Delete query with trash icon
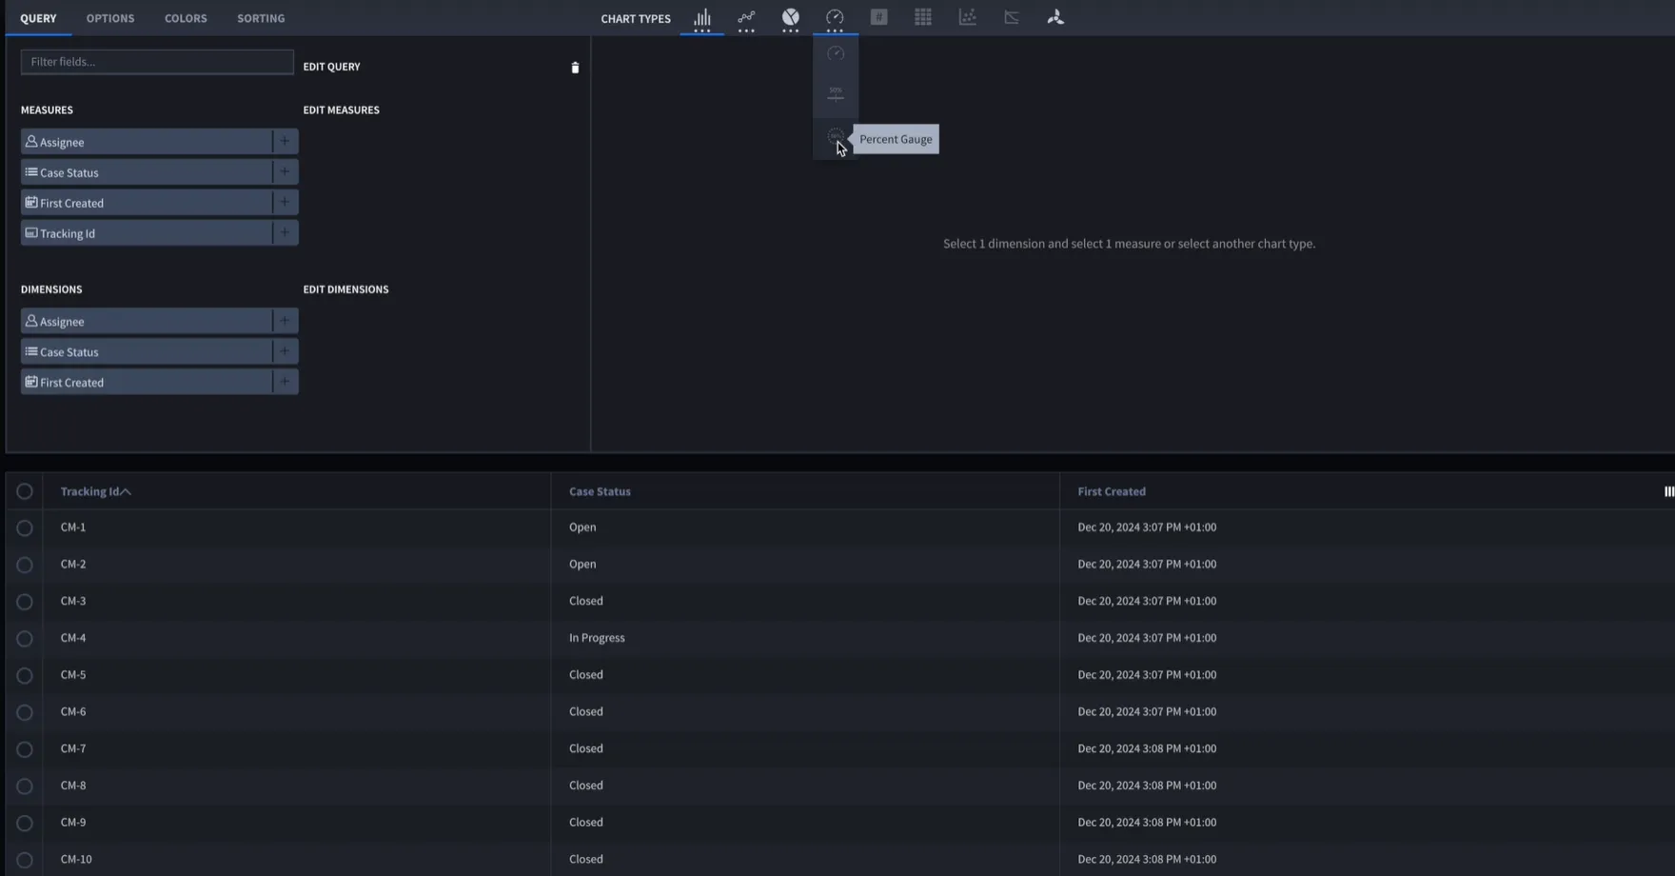 575,68
